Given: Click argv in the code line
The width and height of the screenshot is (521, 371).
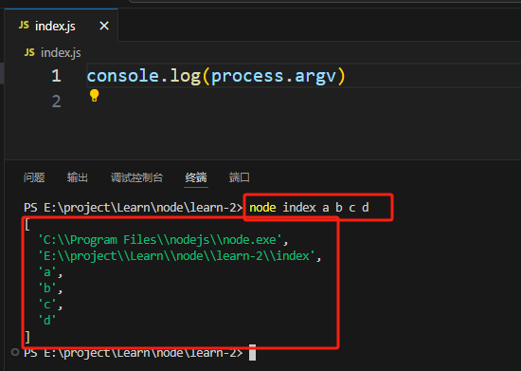Looking at the screenshot, I should 315,76.
